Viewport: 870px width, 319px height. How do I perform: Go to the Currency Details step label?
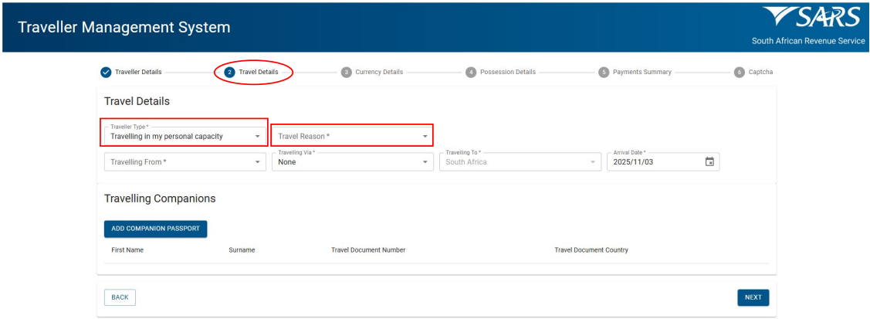click(x=378, y=72)
